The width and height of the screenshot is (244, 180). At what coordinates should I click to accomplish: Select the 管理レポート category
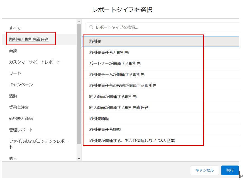coord(21,130)
